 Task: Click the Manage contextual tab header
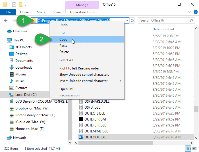tap(82, 5)
